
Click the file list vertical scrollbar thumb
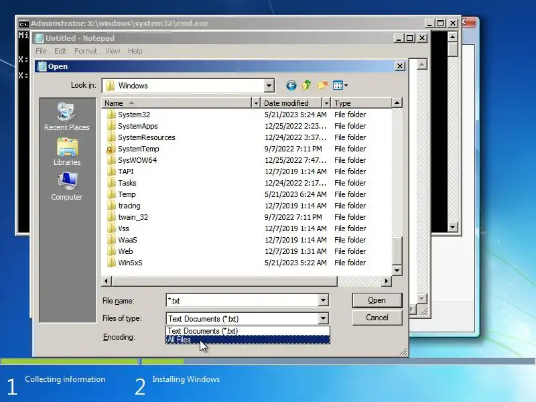pos(397,251)
